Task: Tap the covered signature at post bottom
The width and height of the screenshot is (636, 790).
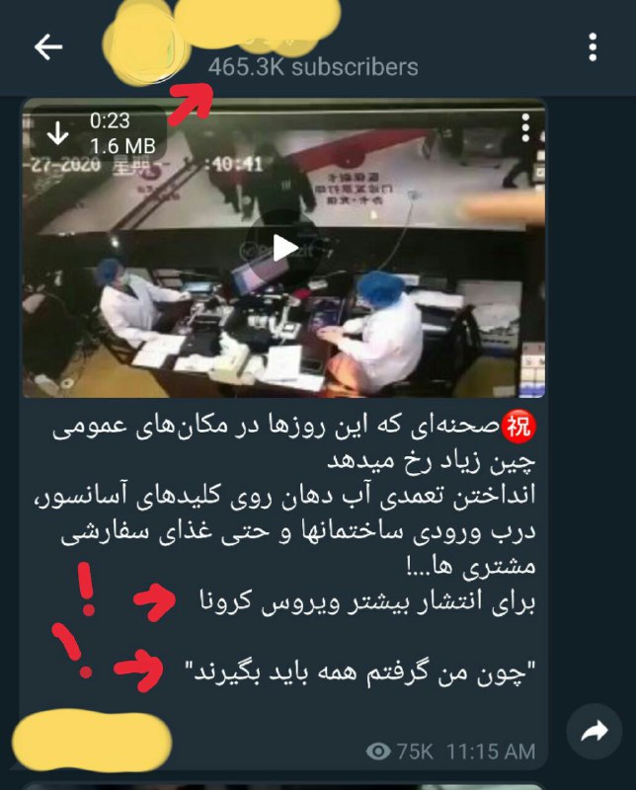Action: pyautogui.click(x=92, y=741)
